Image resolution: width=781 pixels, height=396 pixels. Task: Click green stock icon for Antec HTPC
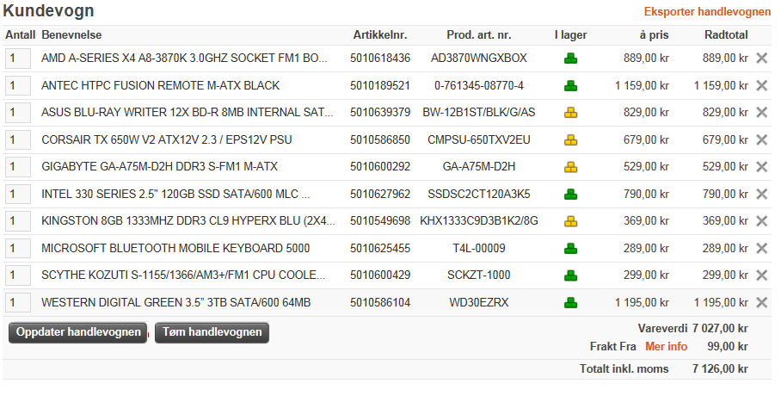tap(571, 86)
